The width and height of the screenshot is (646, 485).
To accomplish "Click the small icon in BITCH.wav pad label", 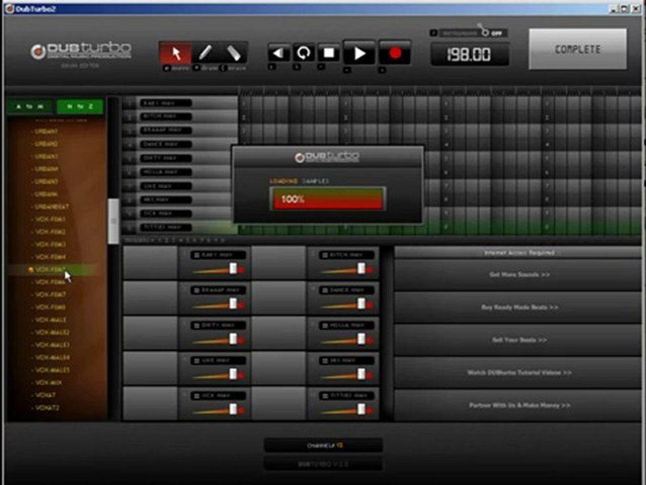I will tap(325, 255).
